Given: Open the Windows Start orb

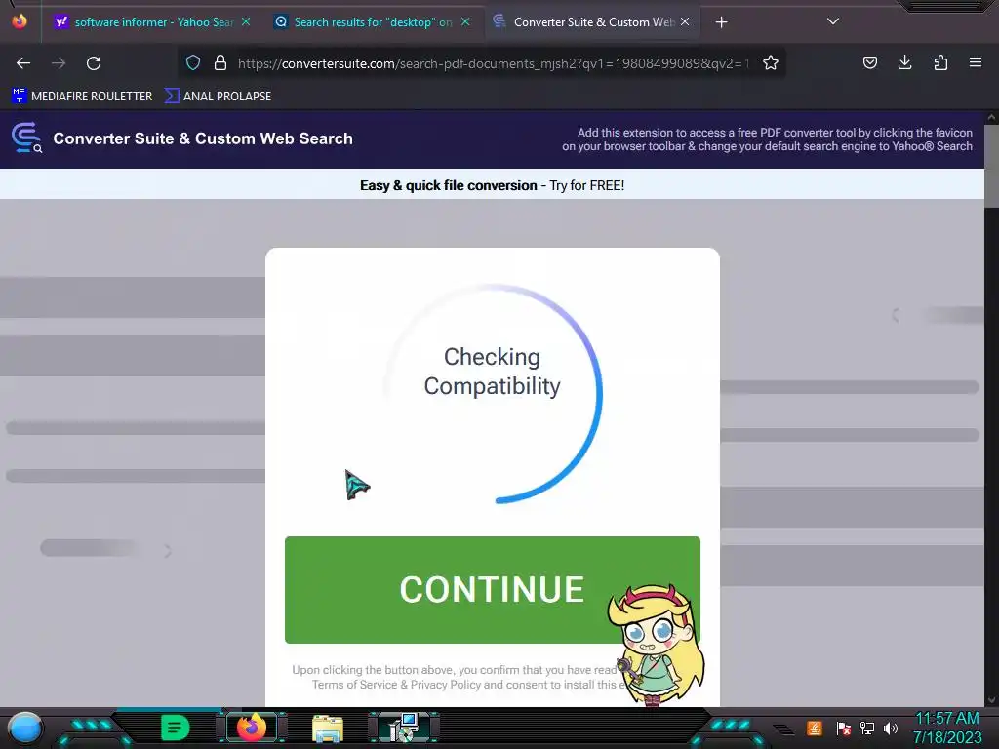Looking at the screenshot, I should 24,729.
